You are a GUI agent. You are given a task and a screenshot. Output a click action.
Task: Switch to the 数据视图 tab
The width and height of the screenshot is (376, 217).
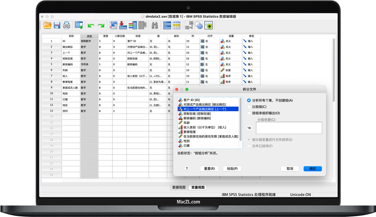coord(179,188)
